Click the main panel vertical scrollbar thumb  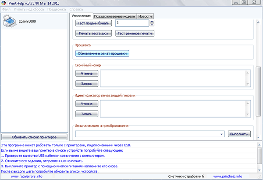(258, 91)
